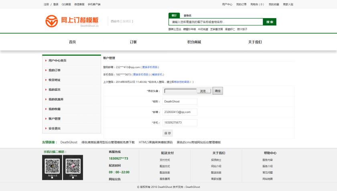Open 我的收藏 in the top bar

274,4
